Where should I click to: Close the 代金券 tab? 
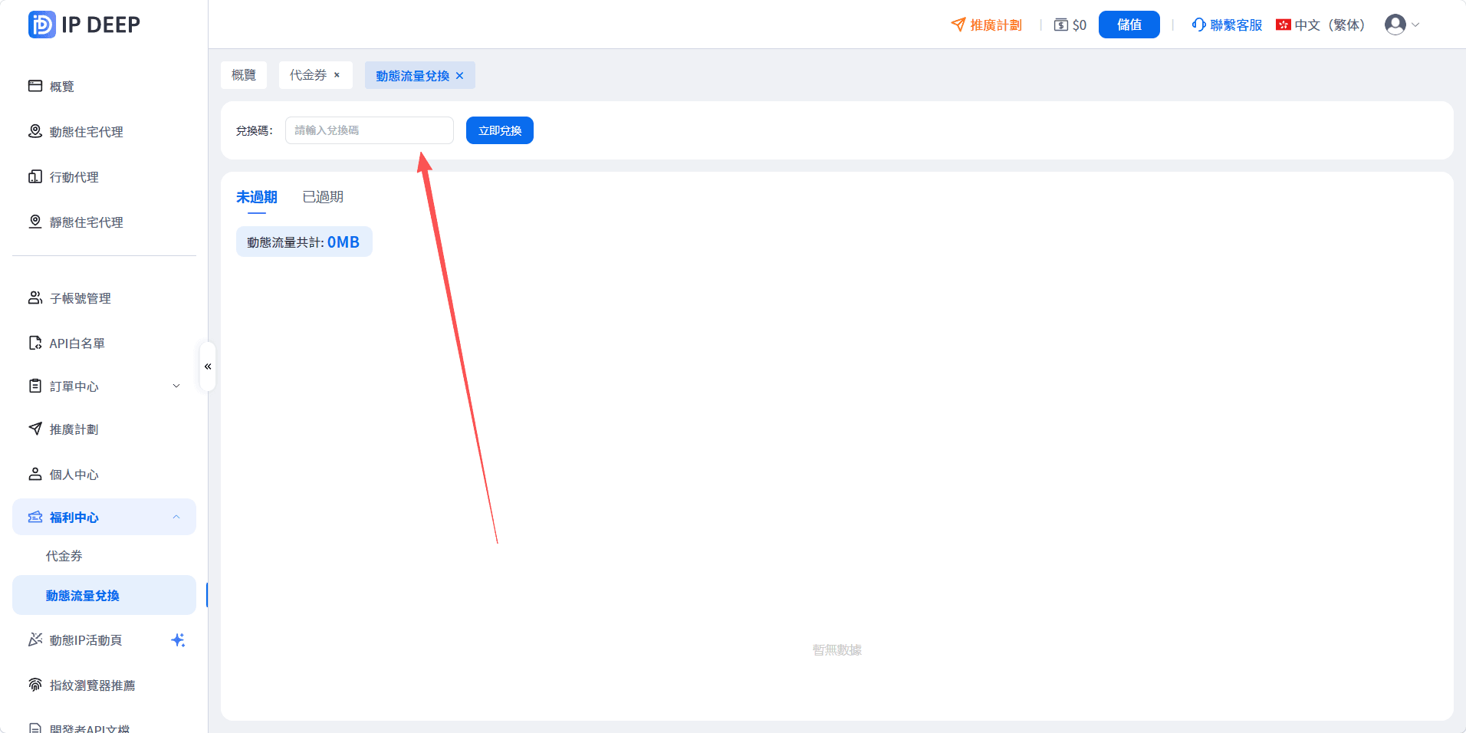(337, 75)
